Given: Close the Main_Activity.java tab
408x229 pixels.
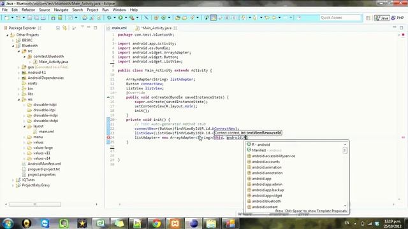Looking at the screenshot, I should pyautogui.click(x=175, y=28).
